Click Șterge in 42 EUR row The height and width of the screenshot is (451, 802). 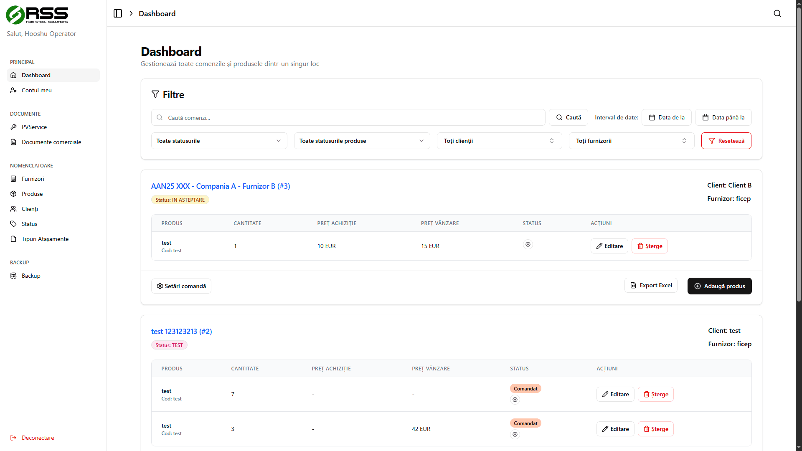tap(656, 429)
